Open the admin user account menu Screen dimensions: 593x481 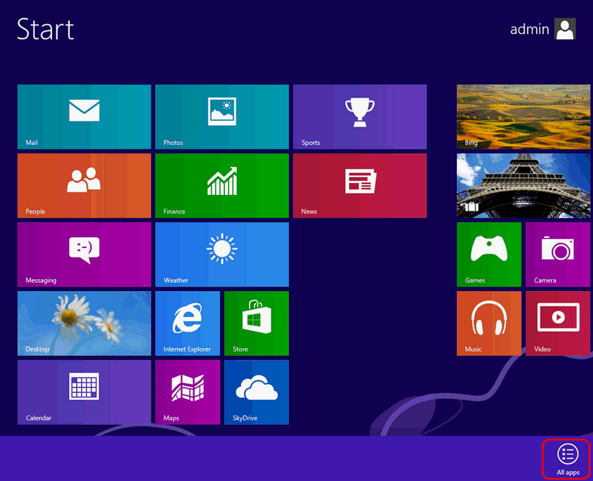click(x=543, y=29)
